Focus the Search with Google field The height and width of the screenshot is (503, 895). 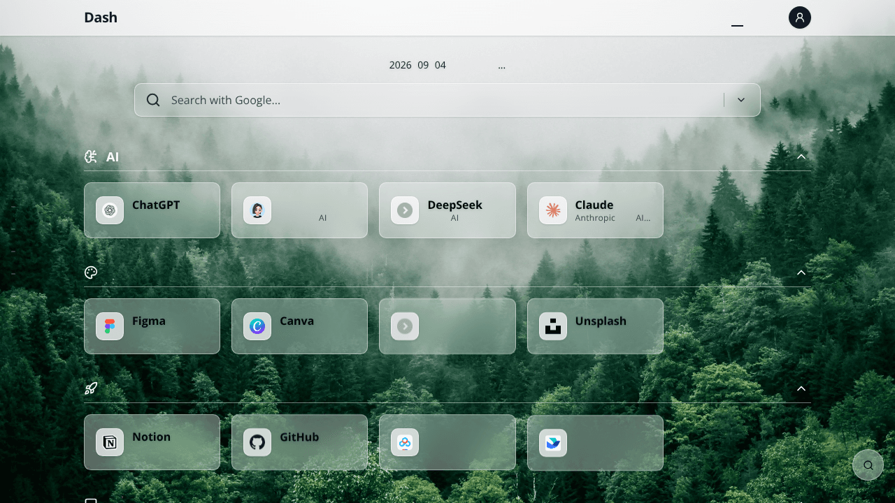447,100
